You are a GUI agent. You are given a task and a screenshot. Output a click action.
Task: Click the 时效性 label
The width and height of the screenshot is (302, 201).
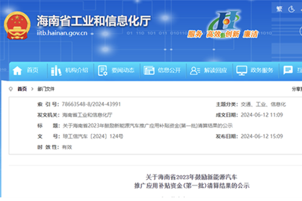click(48, 147)
